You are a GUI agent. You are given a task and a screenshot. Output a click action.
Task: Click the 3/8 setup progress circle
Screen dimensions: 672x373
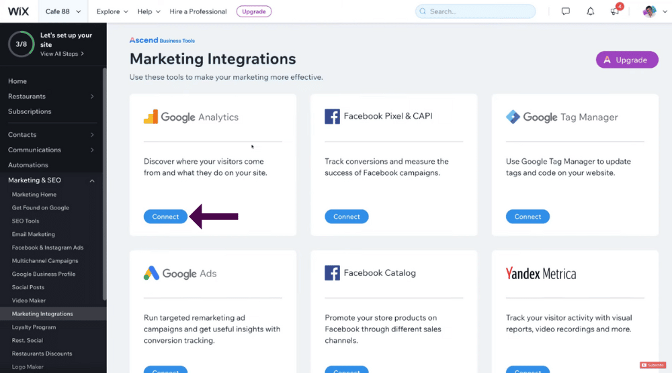coord(21,44)
